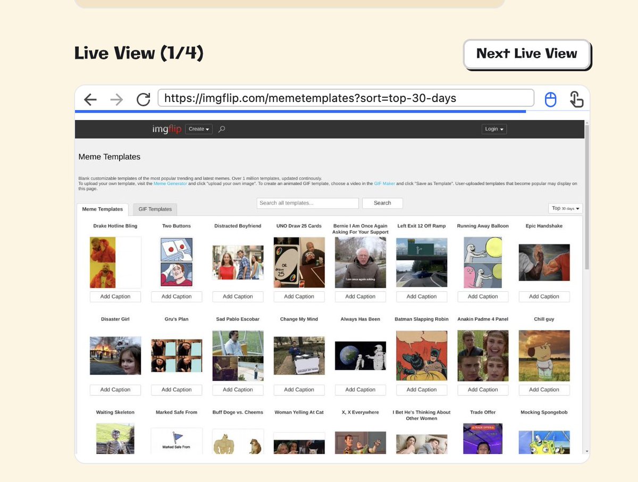Add Caption to Chill guy
This screenshot has height=482, width=638.
544,390
